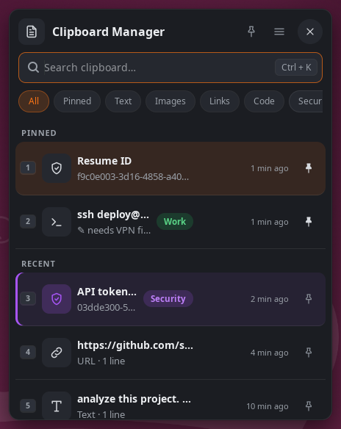Click the Security tag badge
The image size is (341, 429).
(168, 298)
